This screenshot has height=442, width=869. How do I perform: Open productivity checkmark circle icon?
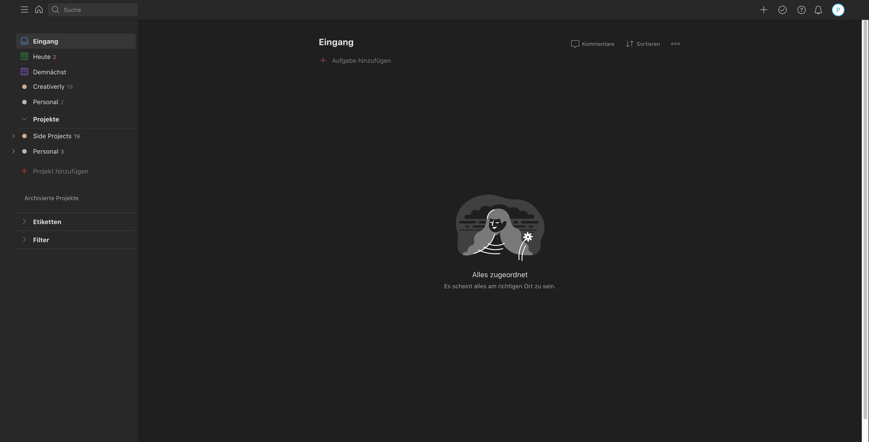tap(783, 10)
